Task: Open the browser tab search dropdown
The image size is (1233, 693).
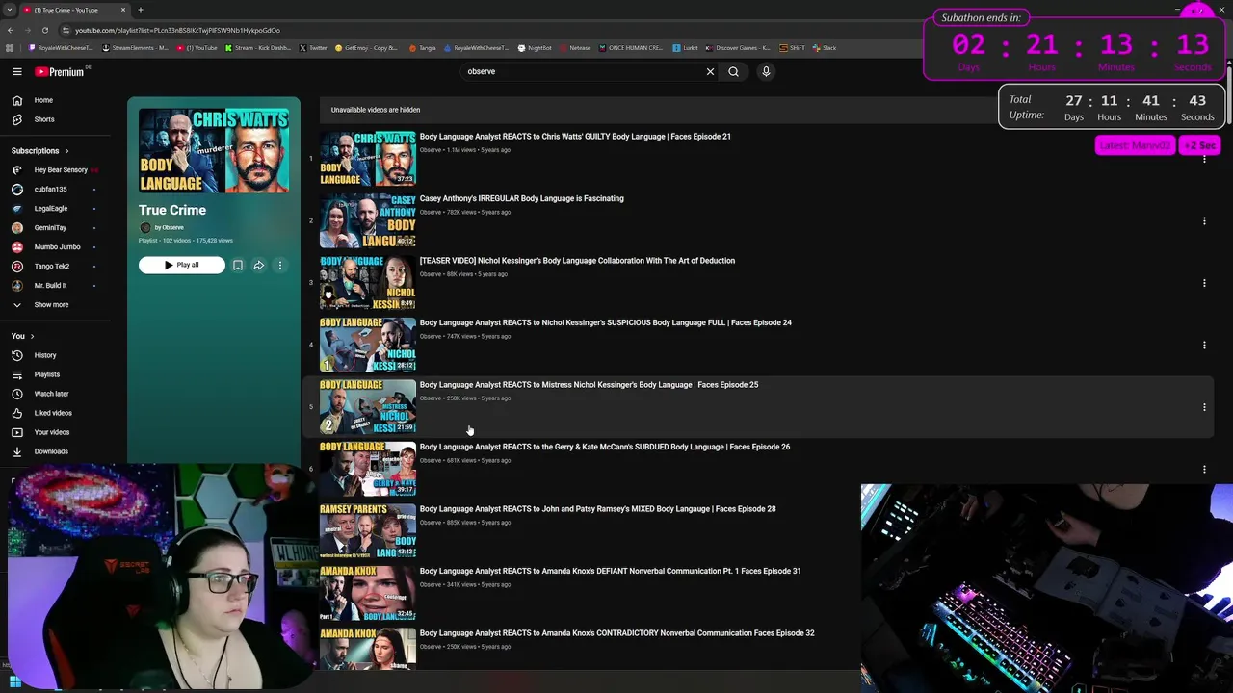Action: [10, 10]
